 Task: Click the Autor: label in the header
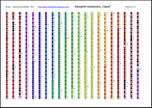coord(8,7)
